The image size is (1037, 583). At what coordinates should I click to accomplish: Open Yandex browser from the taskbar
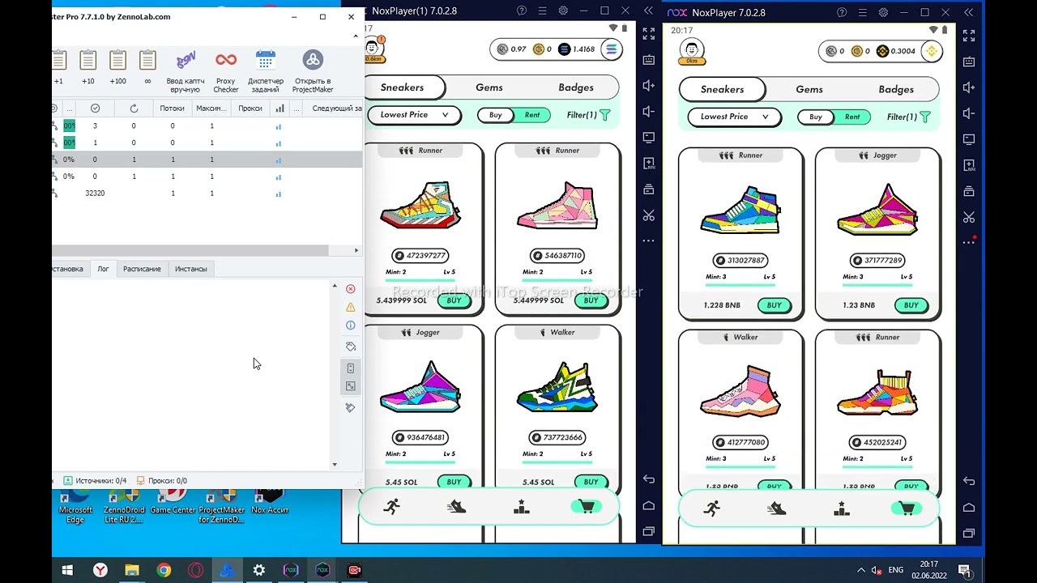[x=100, y=570]
